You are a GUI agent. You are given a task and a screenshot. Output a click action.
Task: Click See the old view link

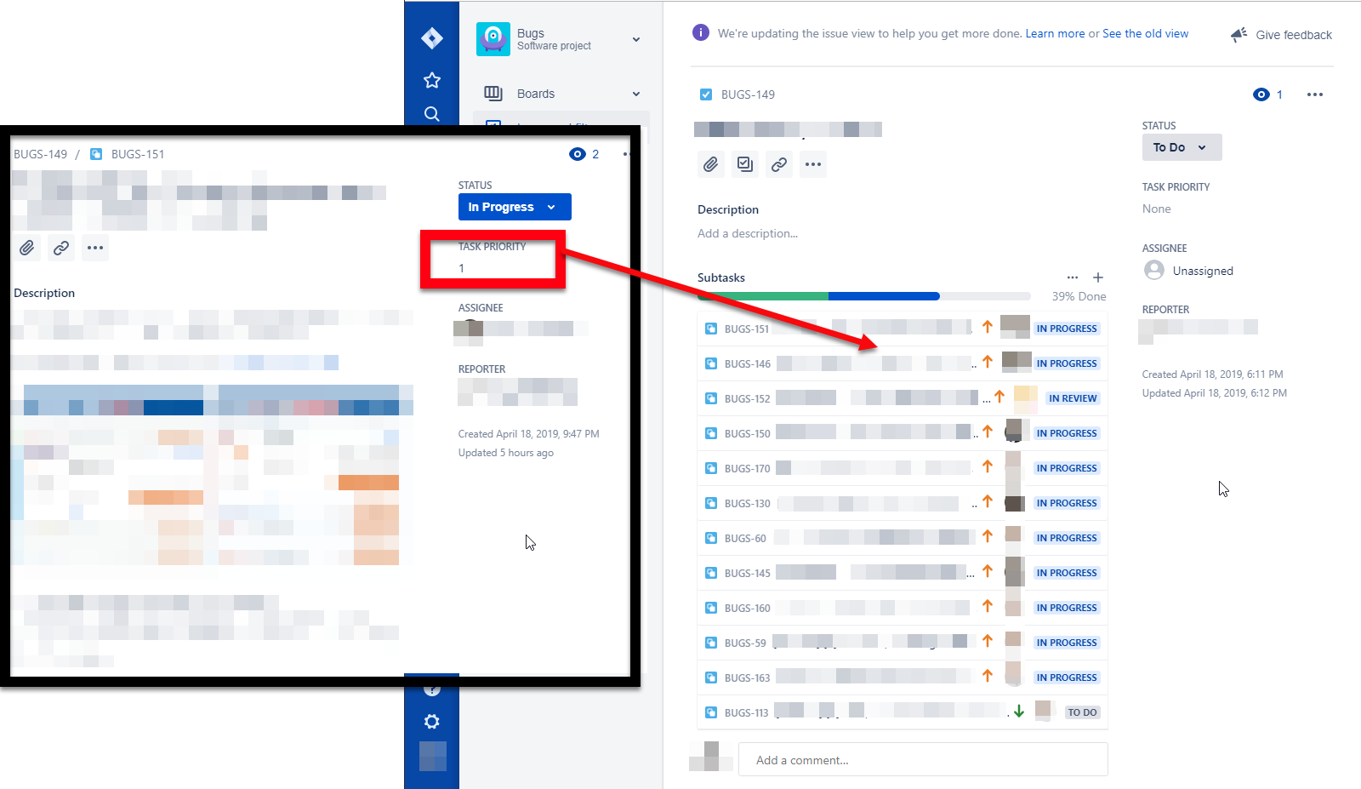point(1145,33)
